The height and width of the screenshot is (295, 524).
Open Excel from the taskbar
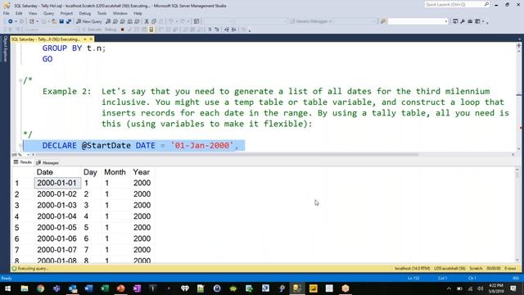pyautogui.click(x=105, y=288)
